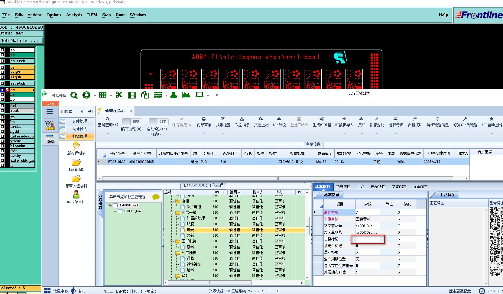Image resolution: width=503 pixels, height=294 pixels.
Task: Open dropdown arrow under 内部审核
Action: click(x=204, y=134)
